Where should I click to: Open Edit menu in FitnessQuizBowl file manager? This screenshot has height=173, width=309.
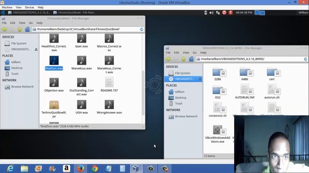[13, 23]
